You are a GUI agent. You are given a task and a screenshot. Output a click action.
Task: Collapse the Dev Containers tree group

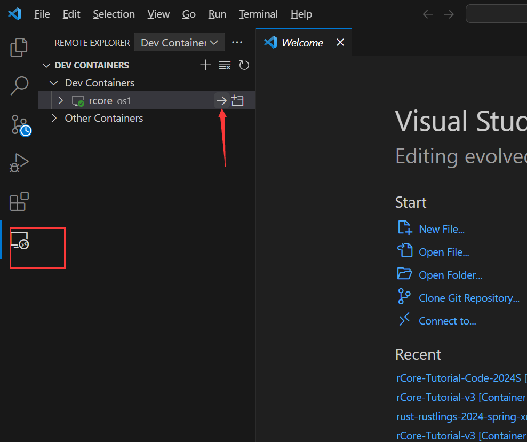53,83
